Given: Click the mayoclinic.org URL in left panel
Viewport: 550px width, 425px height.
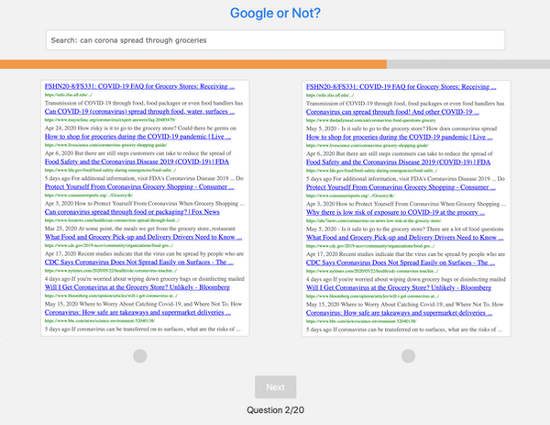Looking at the screenshot, I should [110, 120].
